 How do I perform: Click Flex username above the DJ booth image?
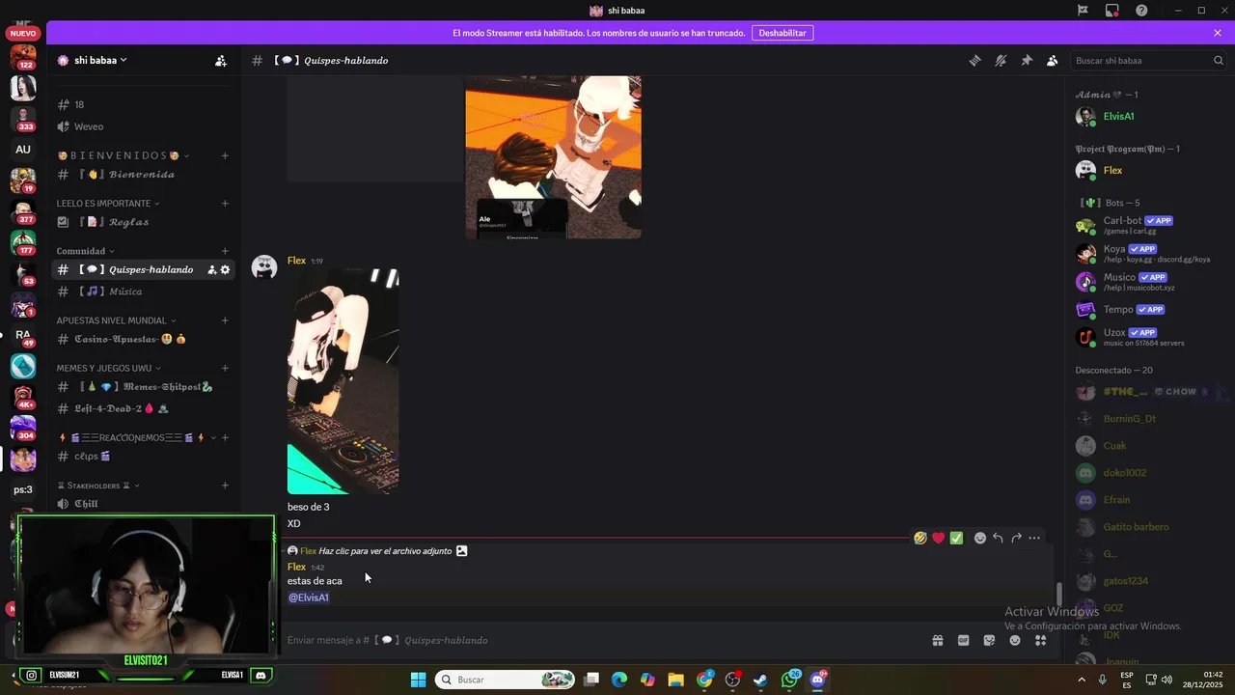[296, 261]
